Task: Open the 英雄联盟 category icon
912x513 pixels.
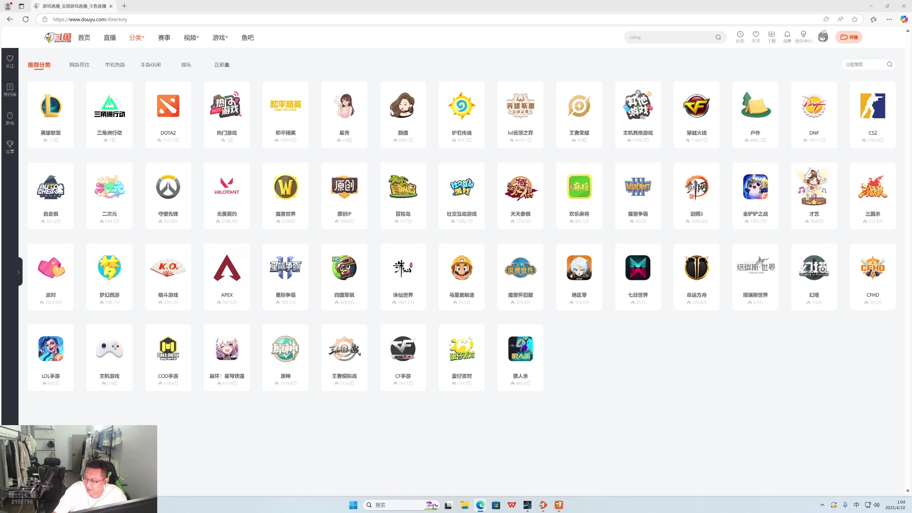Action: tap(51, 106)
